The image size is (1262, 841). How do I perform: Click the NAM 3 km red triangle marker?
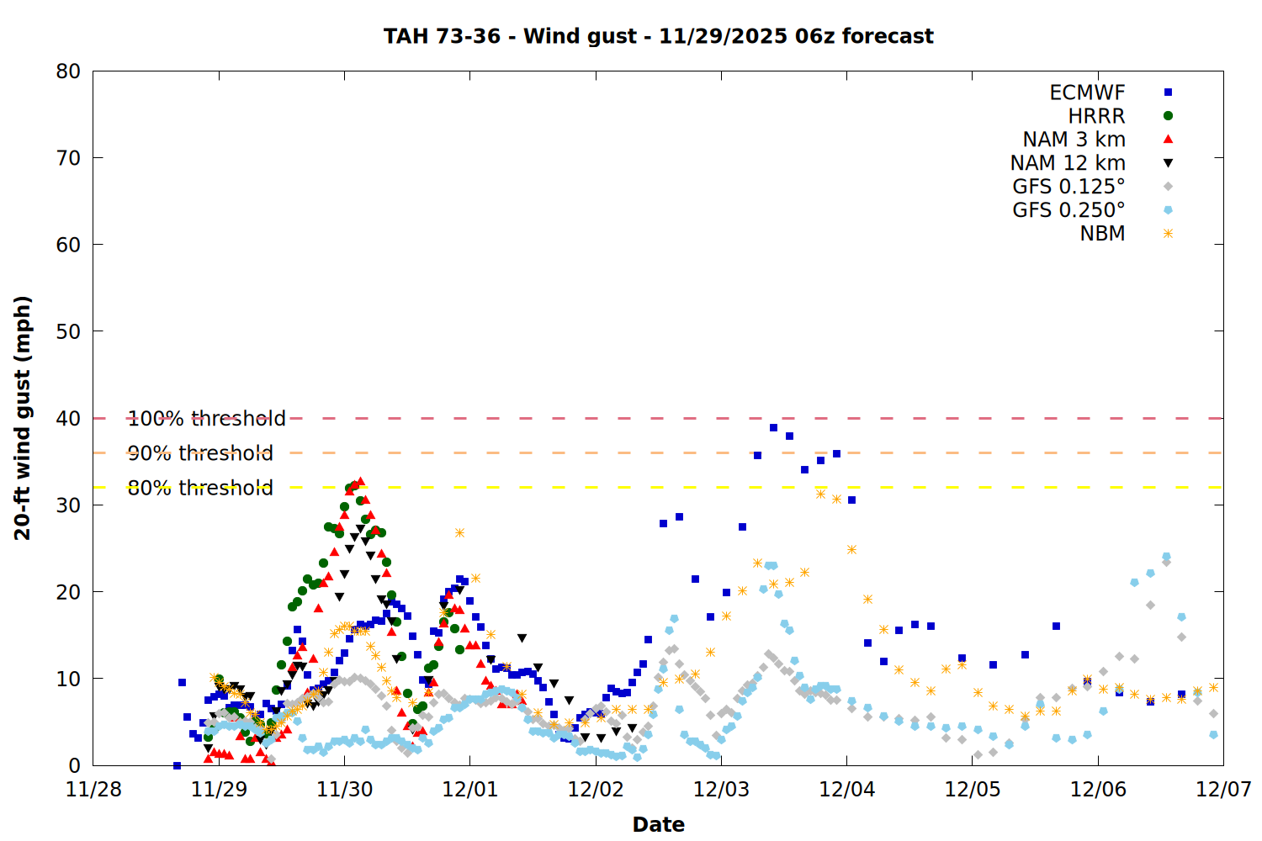click(x=1168, y=140)
